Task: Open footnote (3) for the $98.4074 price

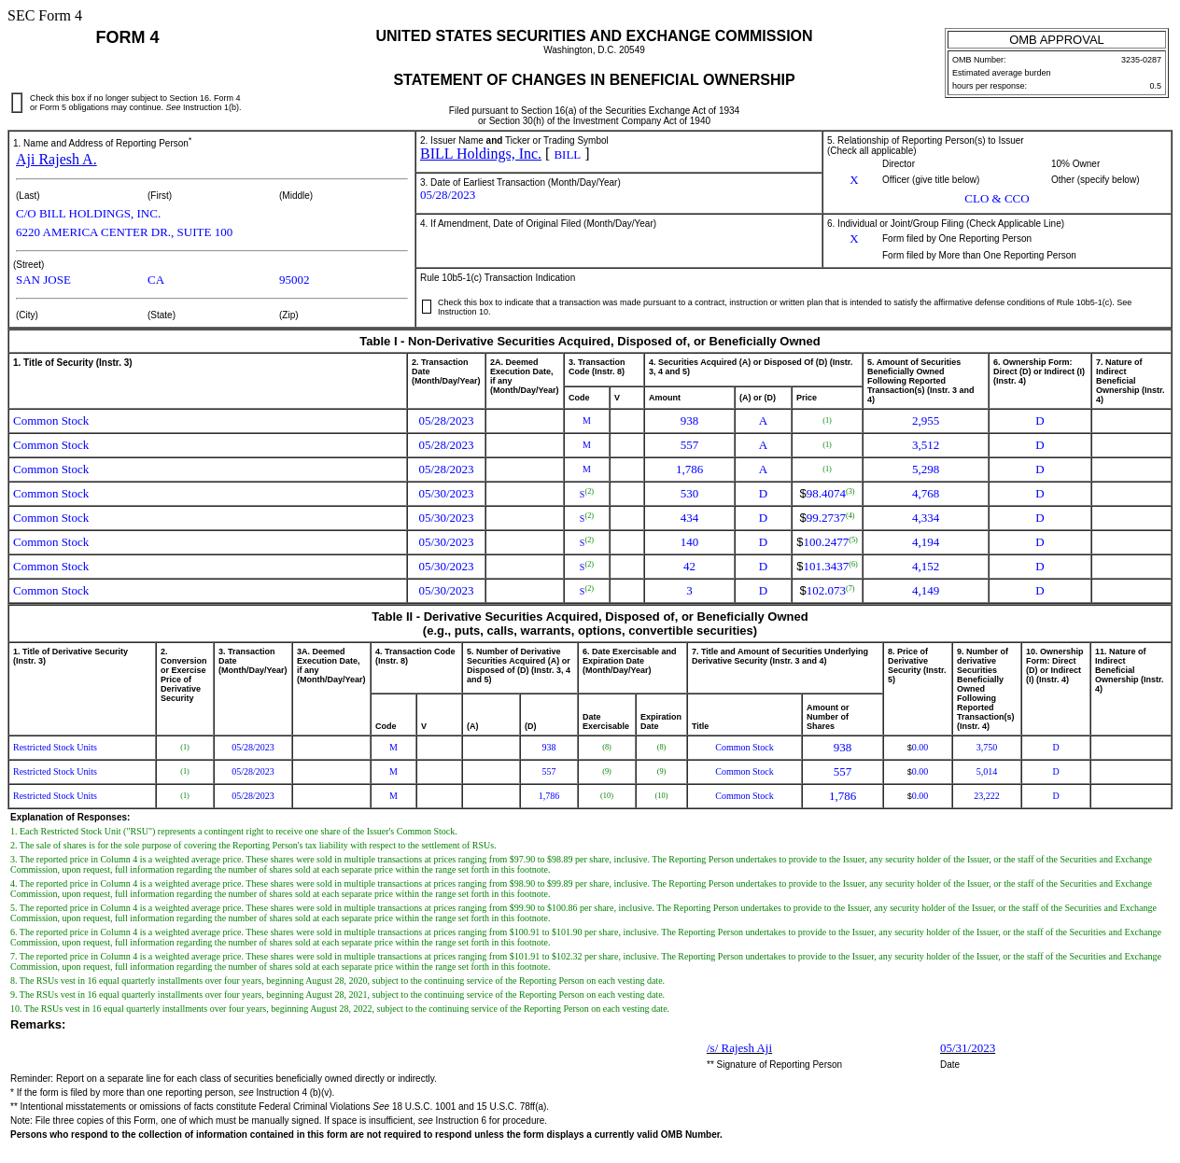Action: (x=850, y=489)
